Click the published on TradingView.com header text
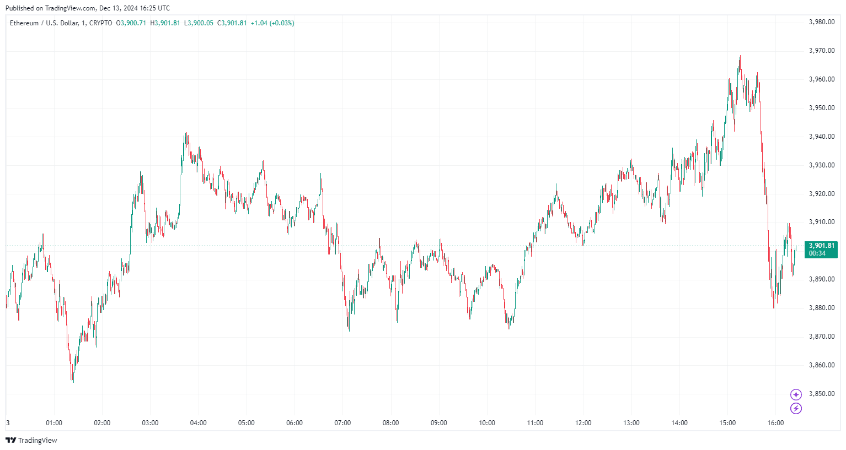Screen dimensions: 846x450 pyautogui.click(x=88, y=8)
